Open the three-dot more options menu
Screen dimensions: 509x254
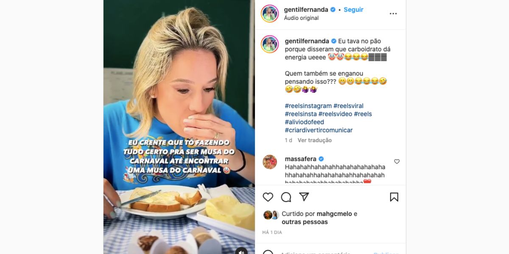pos(393,14)
